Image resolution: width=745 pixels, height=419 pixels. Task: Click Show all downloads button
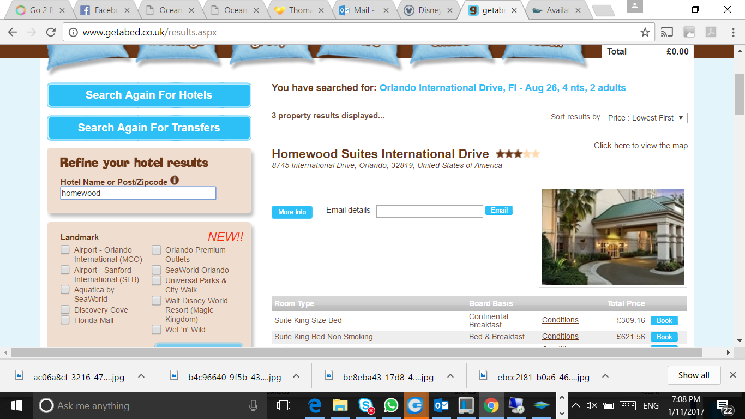point(694,375)
